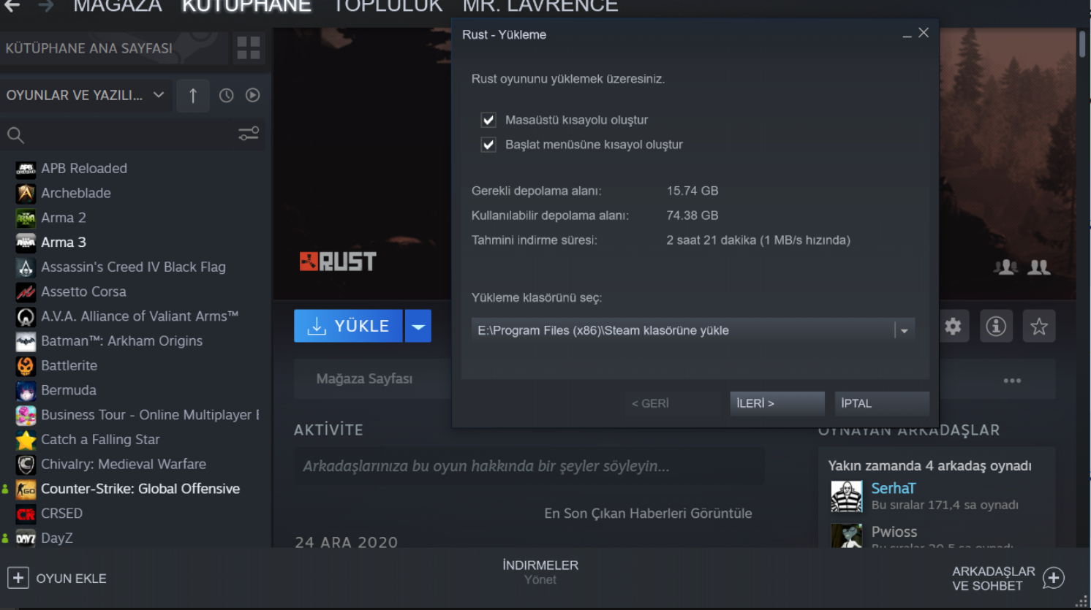This screenshot has height=610, width=1091.
Task: Click the İleri button
Action: [777, 403]
